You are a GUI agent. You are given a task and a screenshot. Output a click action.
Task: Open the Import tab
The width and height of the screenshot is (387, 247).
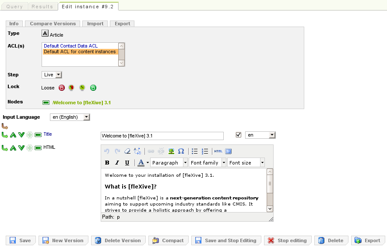click(95, 24)
